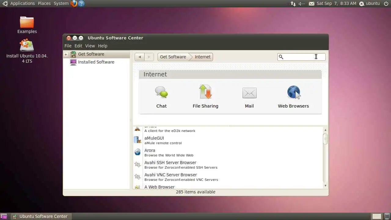
Task: Select Installed Software in sidebar
Action: click(x=96, y=62)
